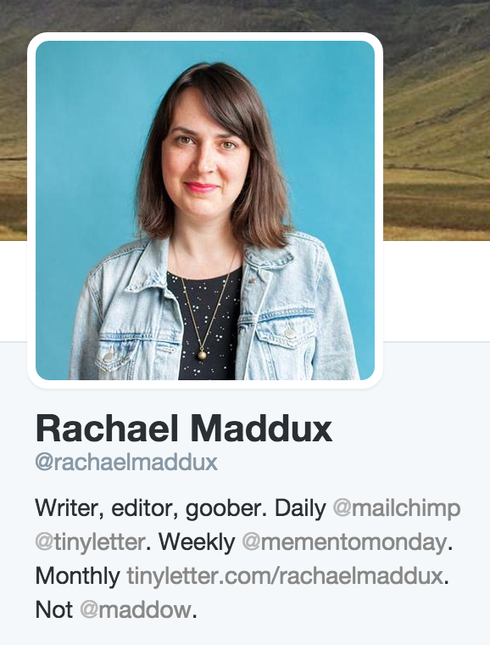Open Rachael Maddux's profile photo
Screen dimensions: 490x645
pos(205,210)
